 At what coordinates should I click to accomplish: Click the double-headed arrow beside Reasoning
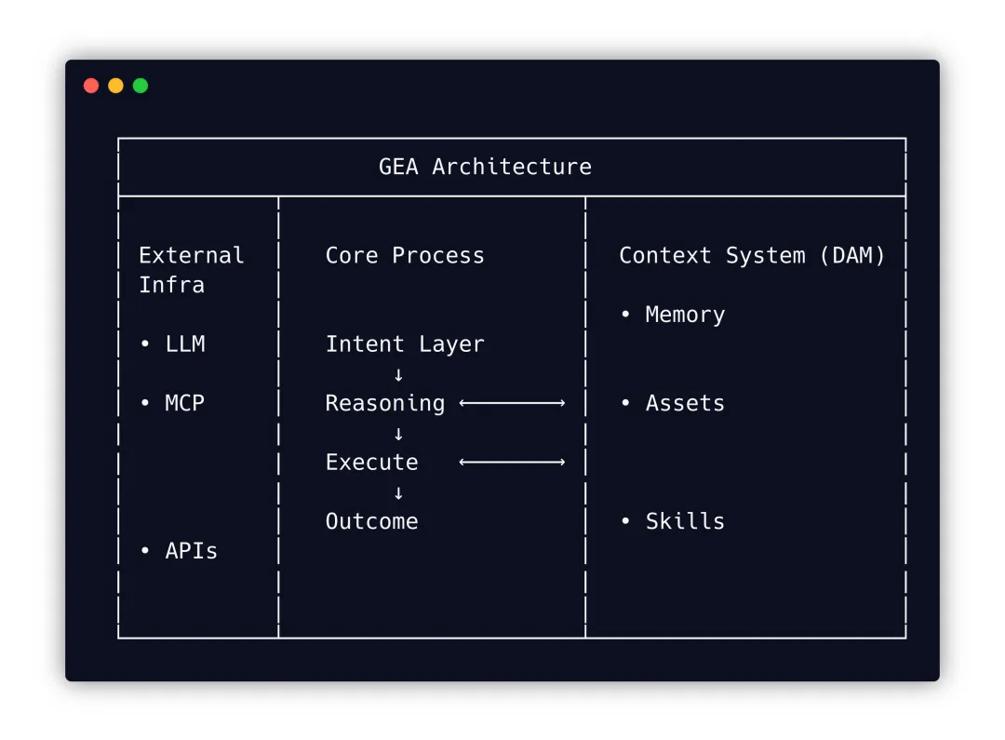coord(512,403)
